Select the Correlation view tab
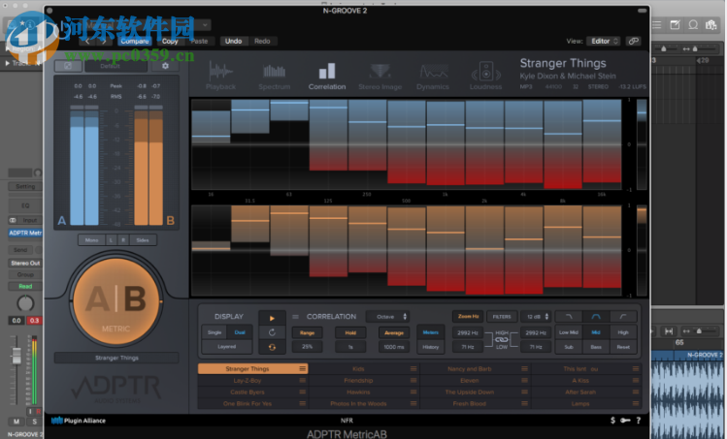Screen dimensions: 727x439 pyautogui.click(x=327, y=76)
